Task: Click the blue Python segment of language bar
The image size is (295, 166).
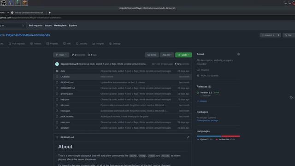Action: 209,136
